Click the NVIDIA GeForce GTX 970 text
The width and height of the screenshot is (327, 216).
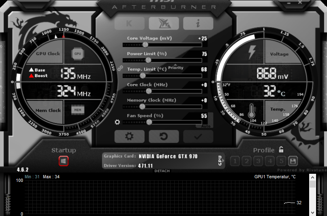coord(168,156)
